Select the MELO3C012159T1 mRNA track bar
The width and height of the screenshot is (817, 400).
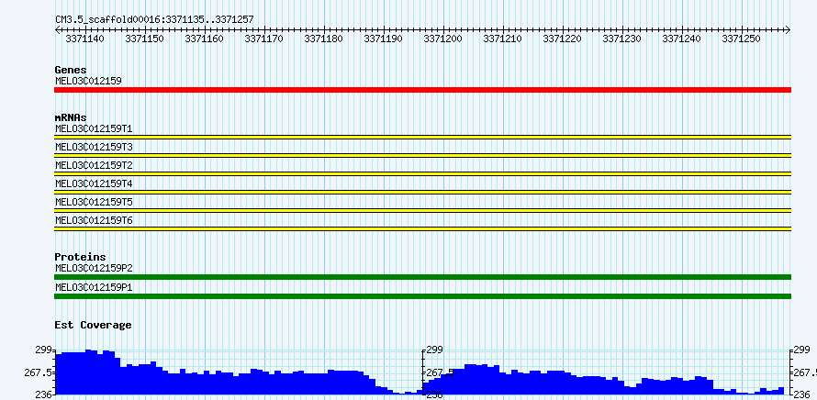(422, 137)
